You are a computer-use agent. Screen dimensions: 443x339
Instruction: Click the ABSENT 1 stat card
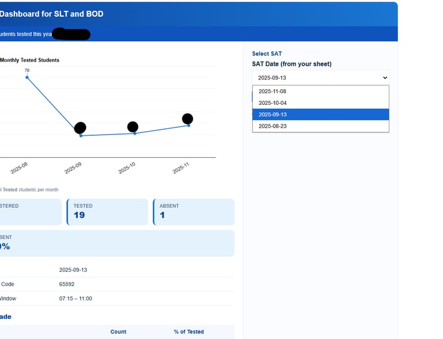[x=194, y=212]
